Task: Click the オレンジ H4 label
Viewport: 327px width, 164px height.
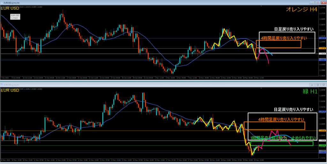Action: (301, 9)
